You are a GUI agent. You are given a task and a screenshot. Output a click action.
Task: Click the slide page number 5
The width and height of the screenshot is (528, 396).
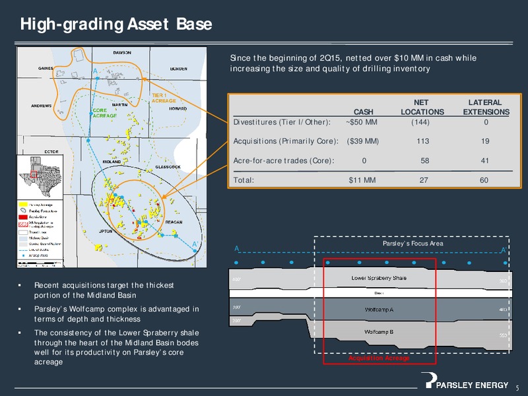tap(518, 387)
